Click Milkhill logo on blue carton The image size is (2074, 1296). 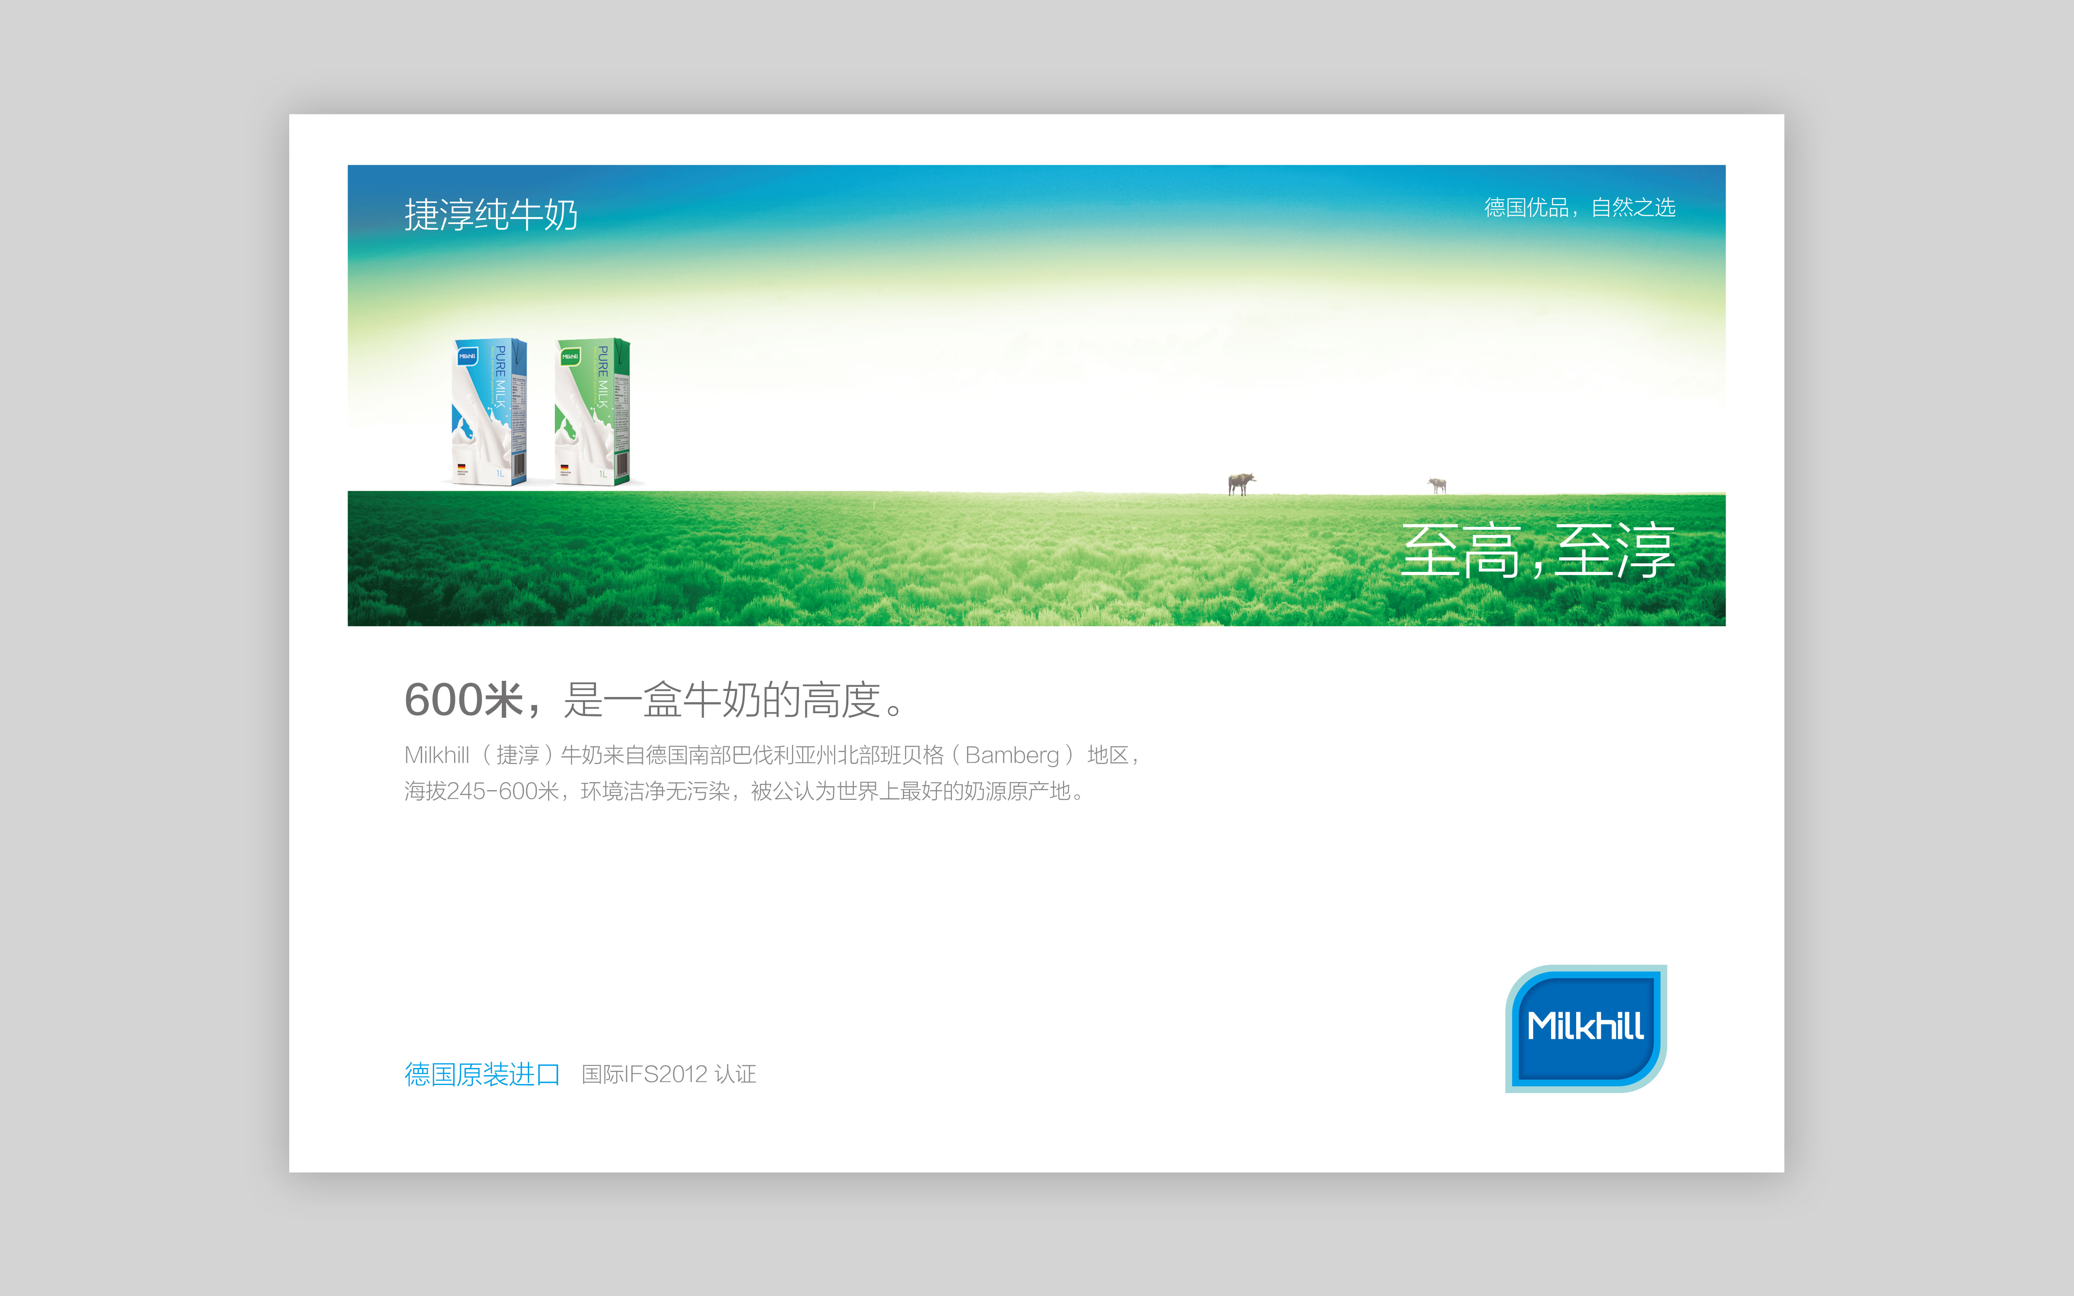pos(467,356)
